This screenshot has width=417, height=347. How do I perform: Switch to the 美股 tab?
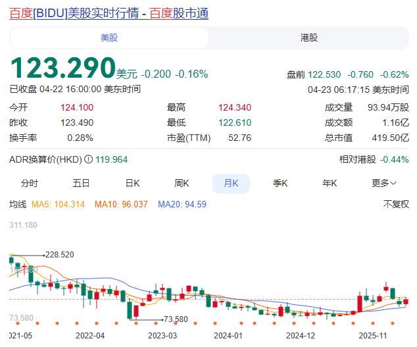(x=109, y=38)
